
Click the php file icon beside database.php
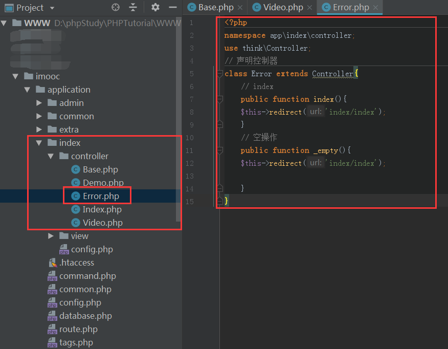52,316
